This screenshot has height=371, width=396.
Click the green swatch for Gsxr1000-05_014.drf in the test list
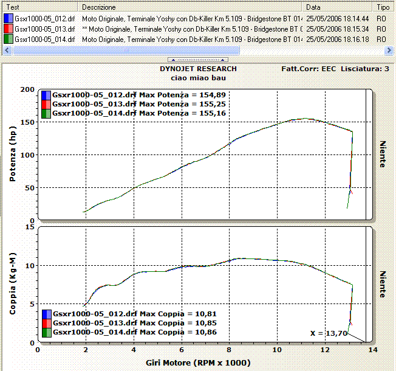point(8,38)
